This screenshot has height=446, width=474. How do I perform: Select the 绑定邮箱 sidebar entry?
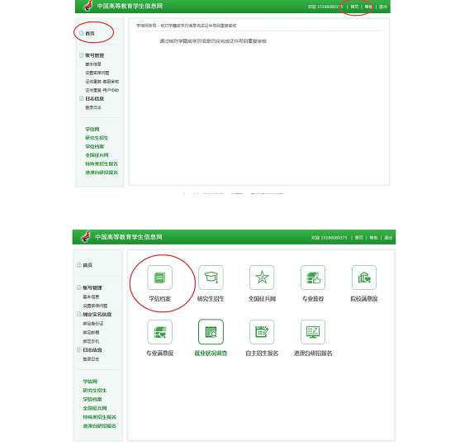point(91,332)
